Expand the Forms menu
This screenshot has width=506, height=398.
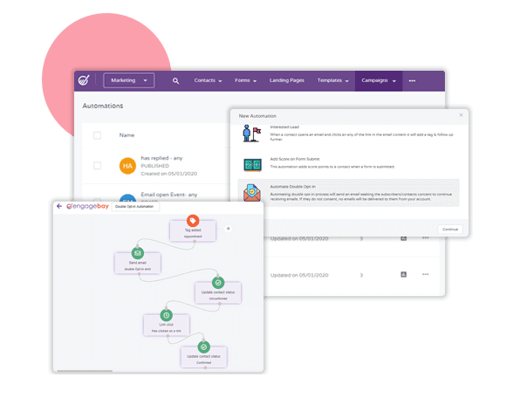pos(245,80)
